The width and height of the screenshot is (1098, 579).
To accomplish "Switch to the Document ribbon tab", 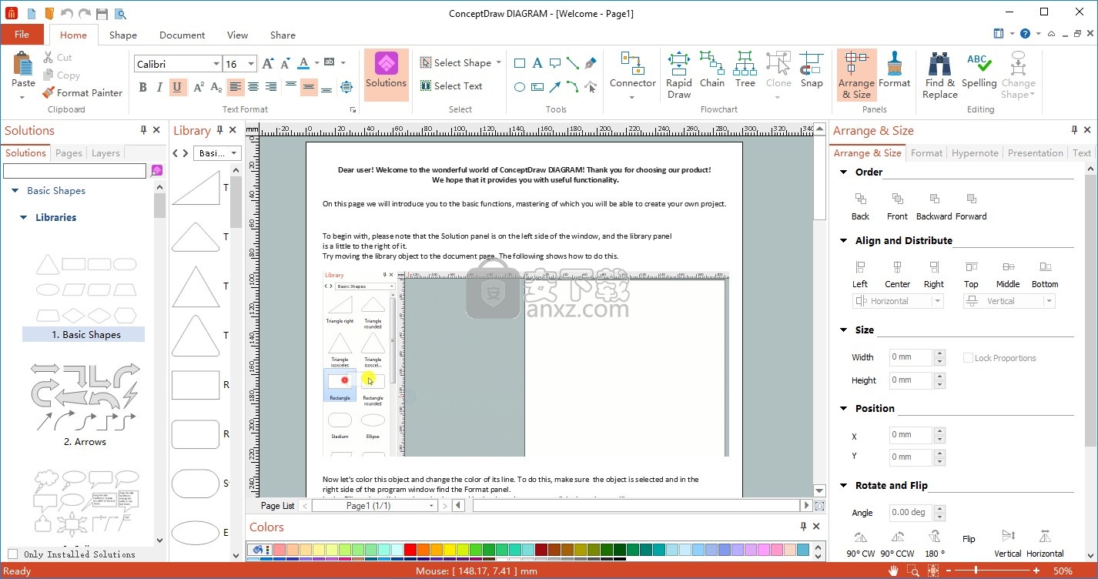I will (182, 35).
